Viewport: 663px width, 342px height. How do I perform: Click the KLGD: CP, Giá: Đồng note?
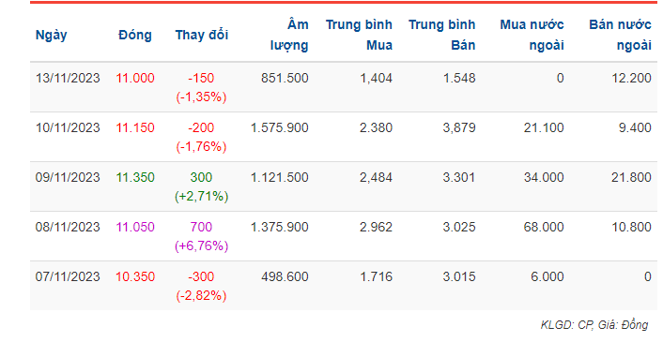[594, 325]
